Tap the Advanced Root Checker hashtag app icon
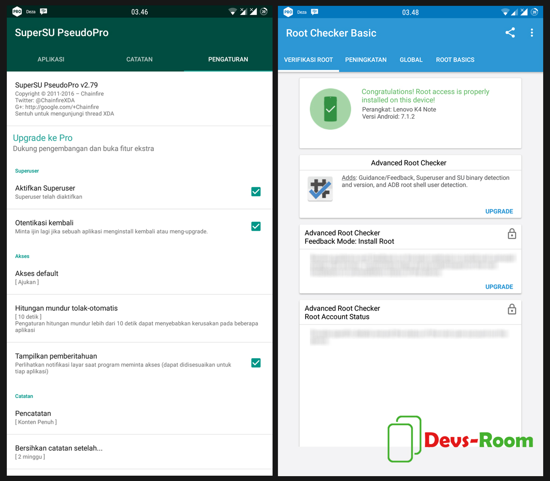Image resolution: width=550 pixels, height=481 pixels. click(x=320, y=189)
